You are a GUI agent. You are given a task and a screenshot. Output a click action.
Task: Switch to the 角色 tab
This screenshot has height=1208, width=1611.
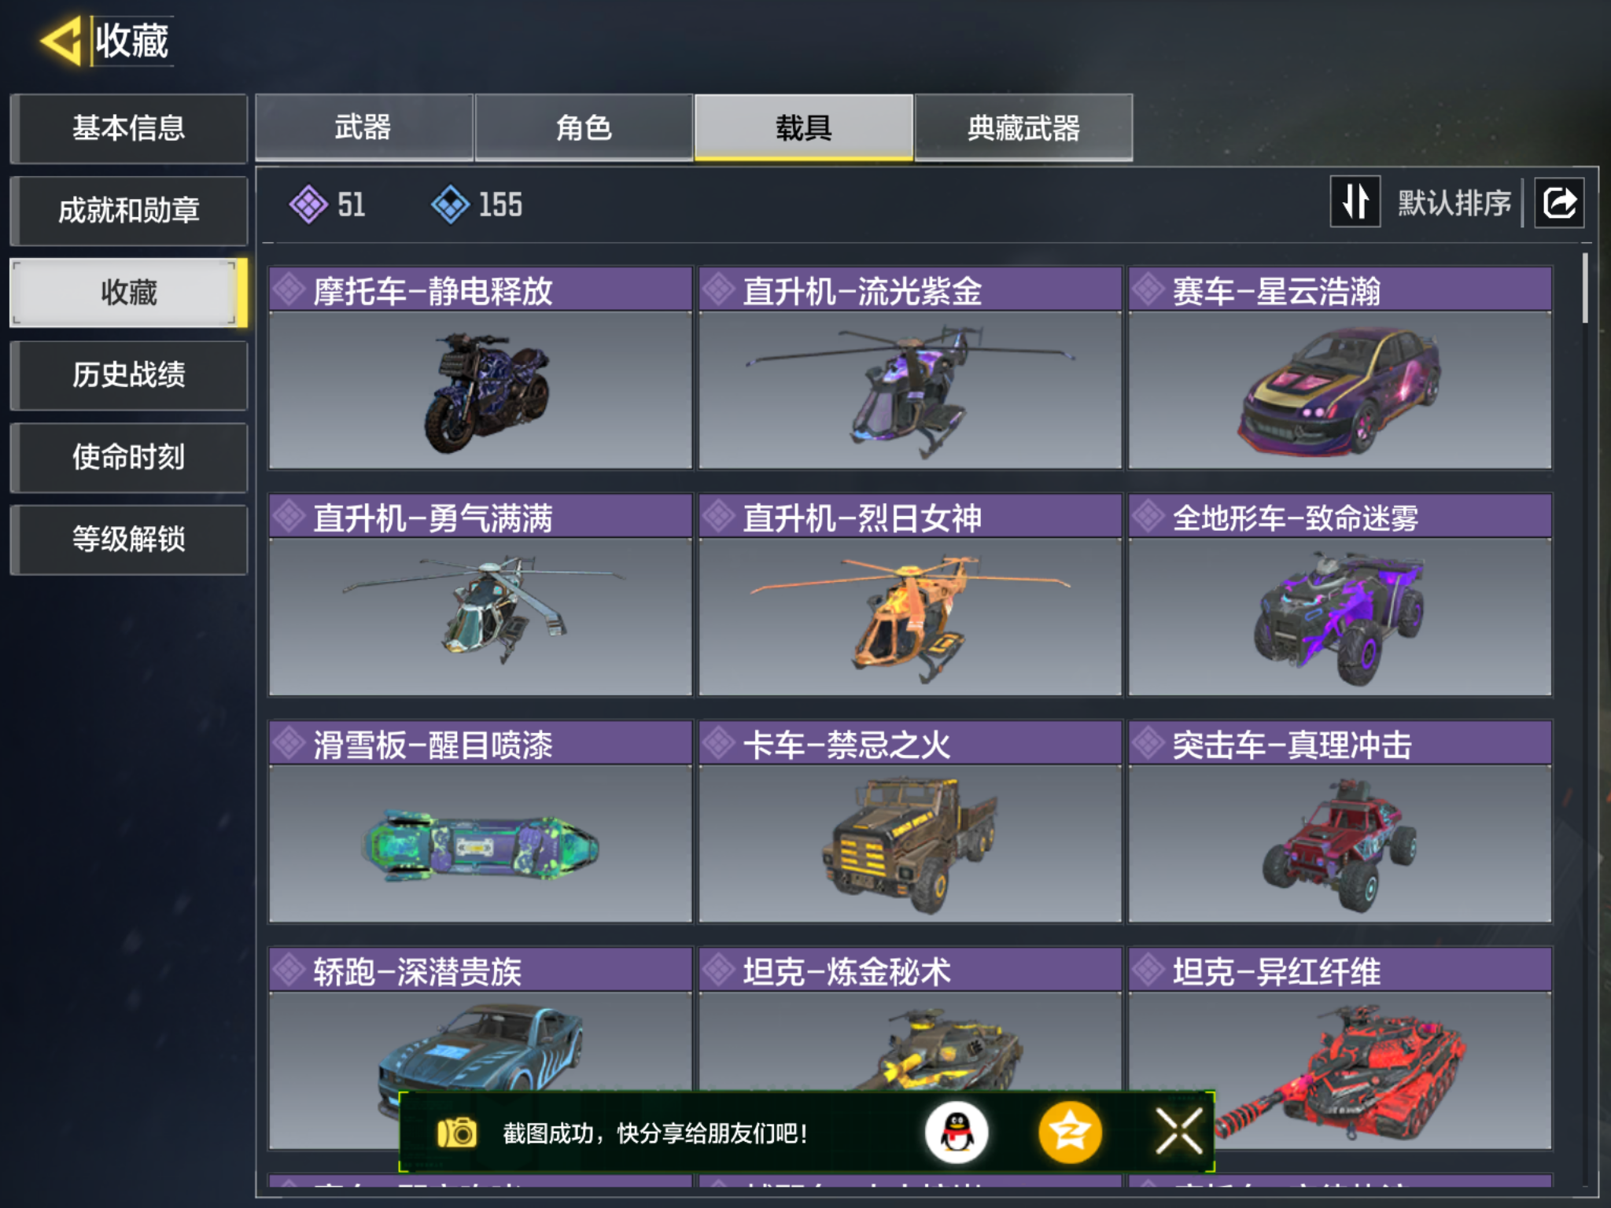[584, 127]
